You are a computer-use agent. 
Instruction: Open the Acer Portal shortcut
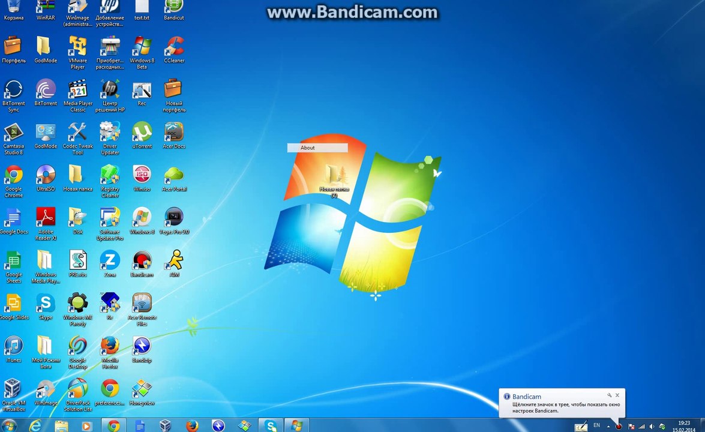tap(174, 178)
